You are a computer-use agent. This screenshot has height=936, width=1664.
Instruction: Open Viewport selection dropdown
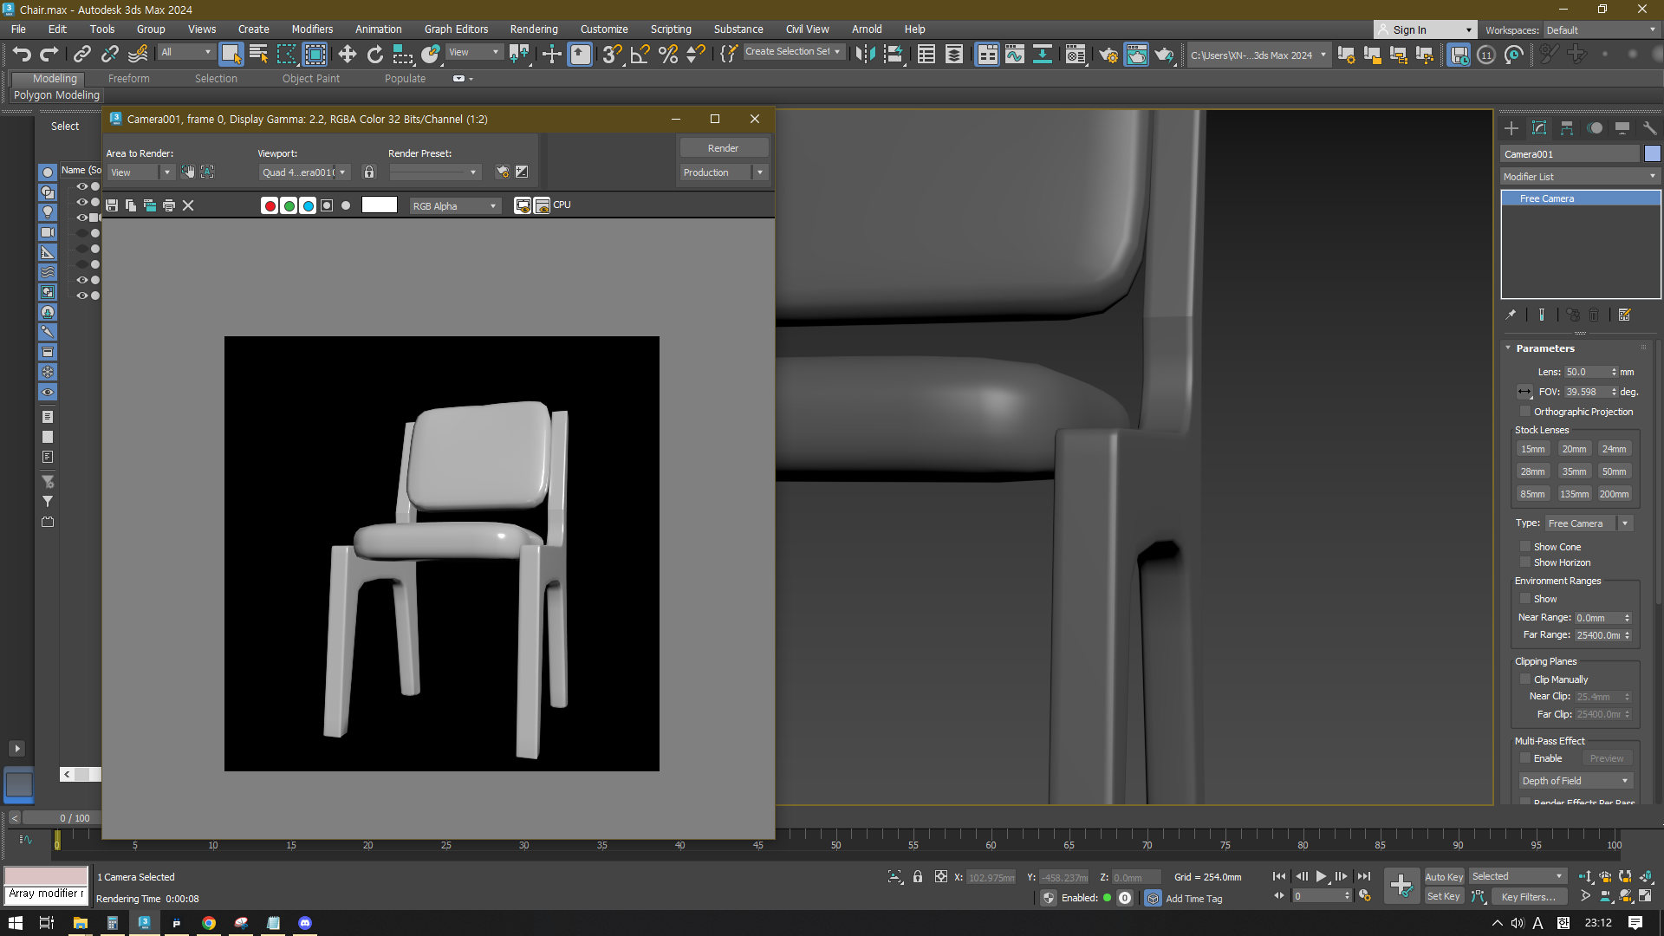pos(304,172)
